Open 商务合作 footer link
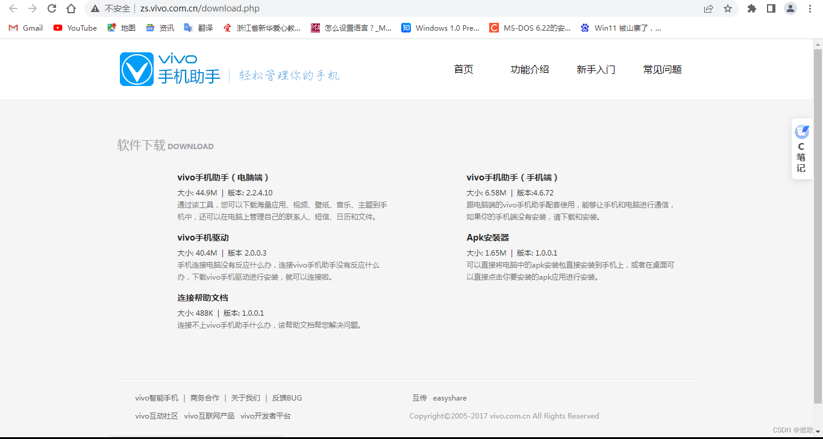Screen dimensions: 823x439 205,398
